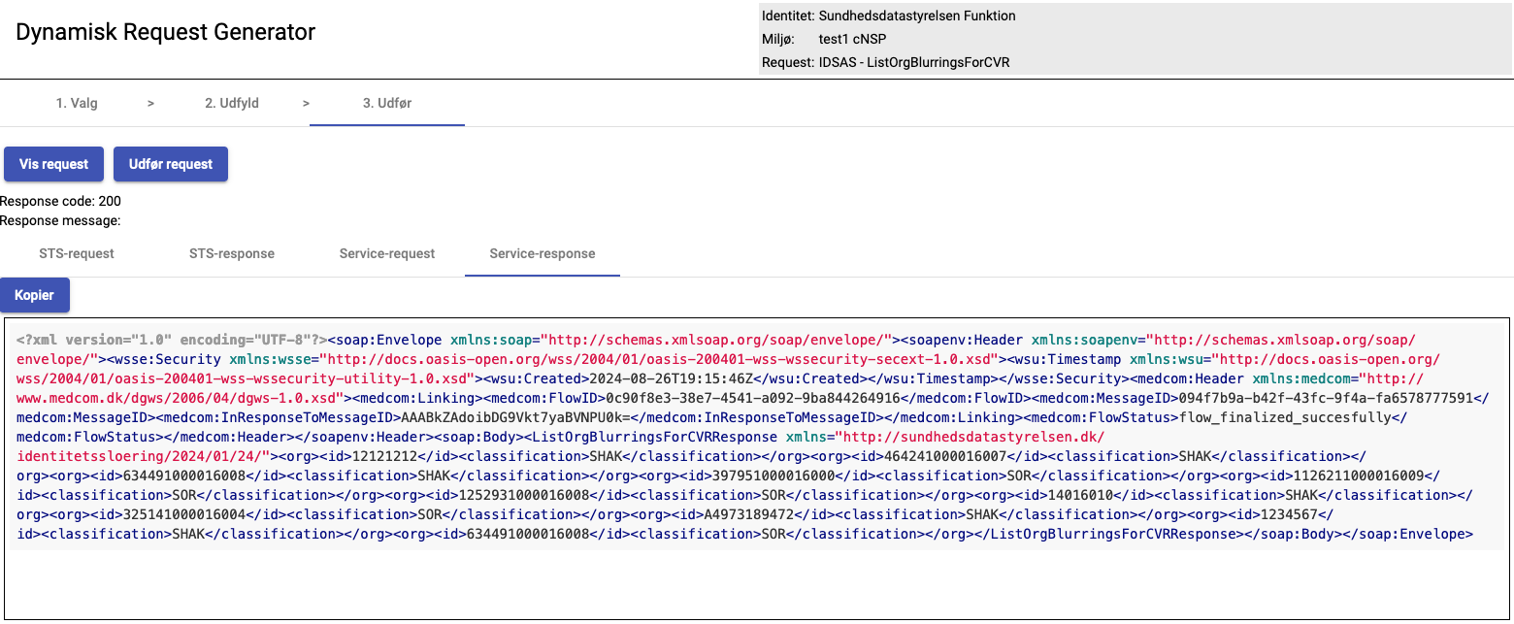The width and height of the screenshot is (1514, 624).
Task: Click the sundhedsdatastyrelsen.dk namespace URL in the XML
Action: (x=971, y=437)
